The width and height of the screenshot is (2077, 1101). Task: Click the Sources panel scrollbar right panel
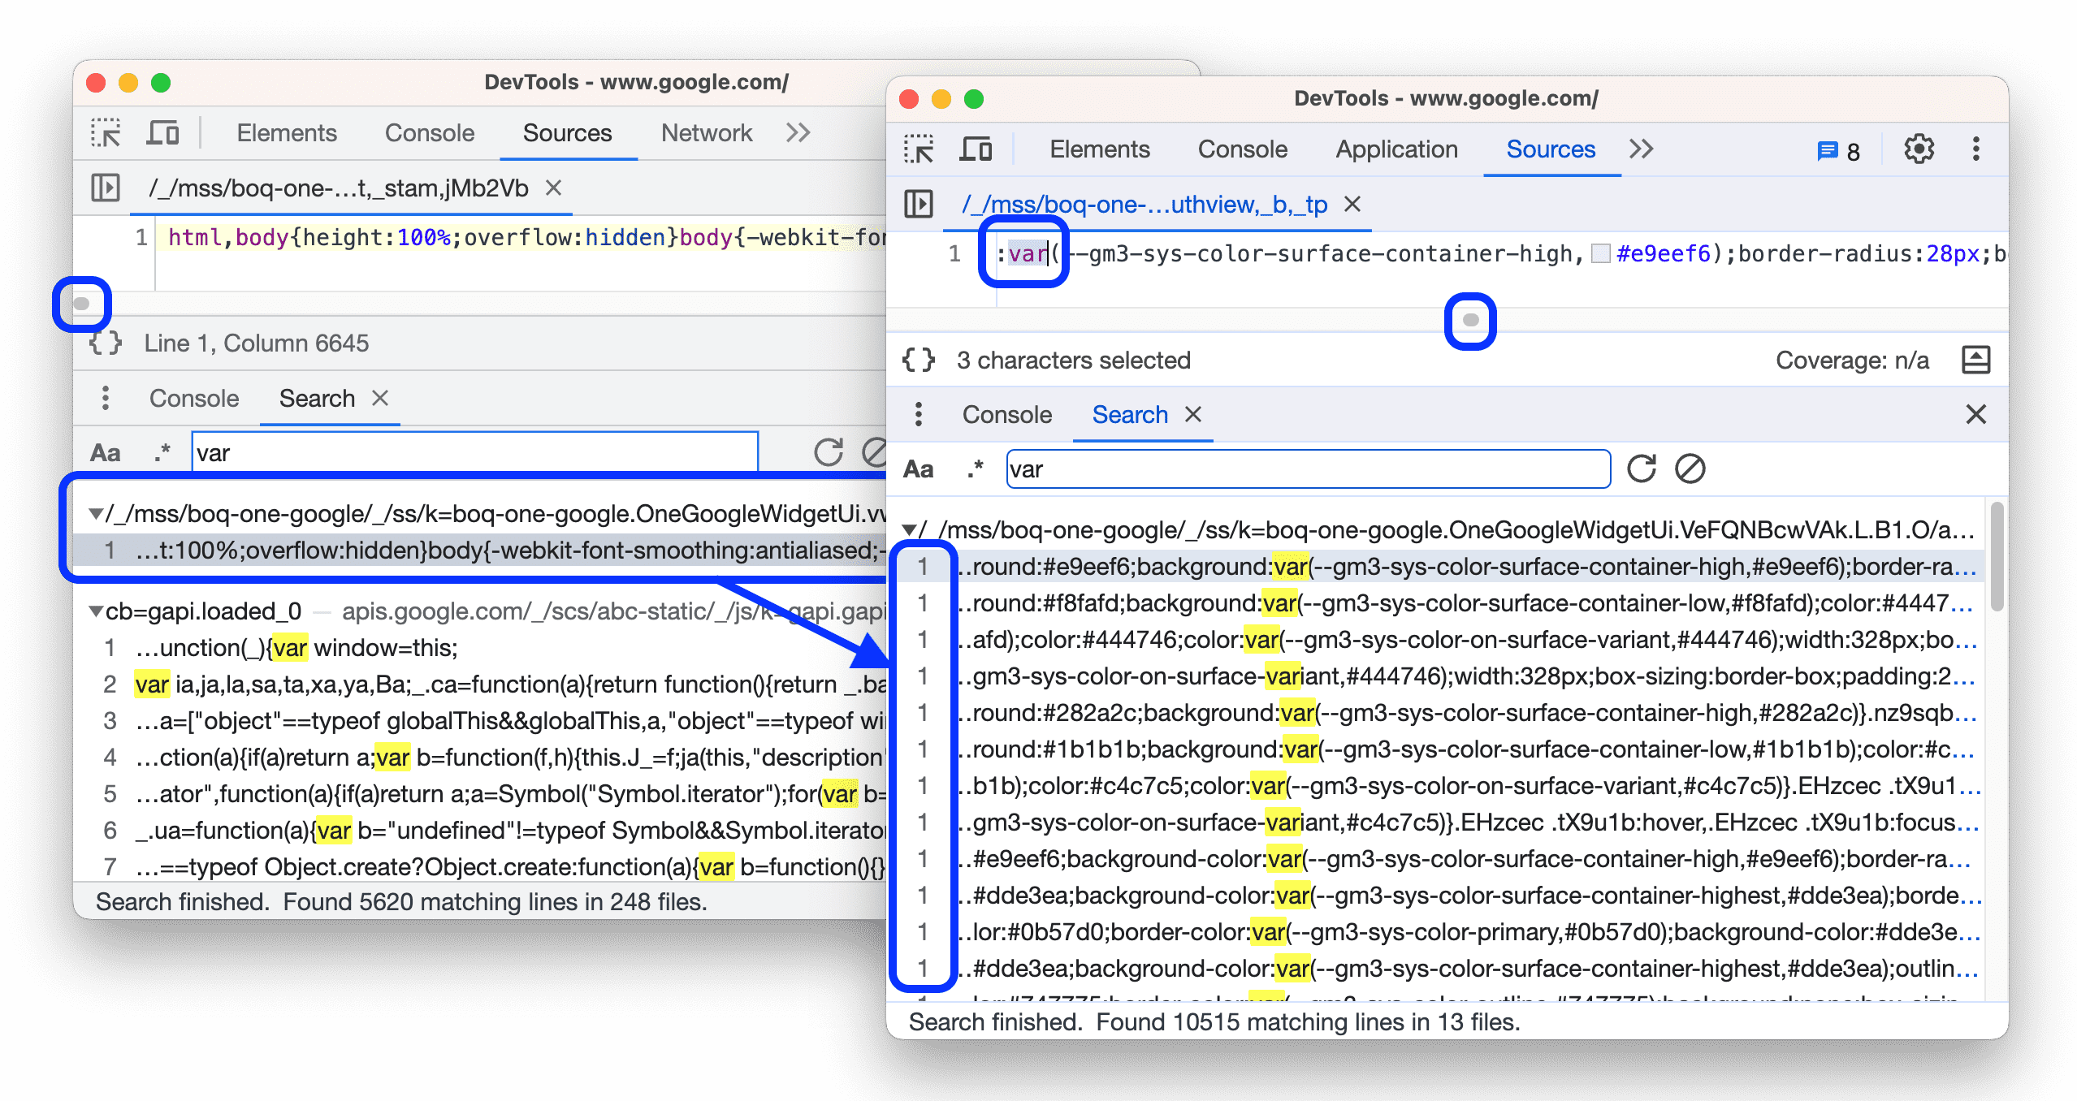[1469, 320]
